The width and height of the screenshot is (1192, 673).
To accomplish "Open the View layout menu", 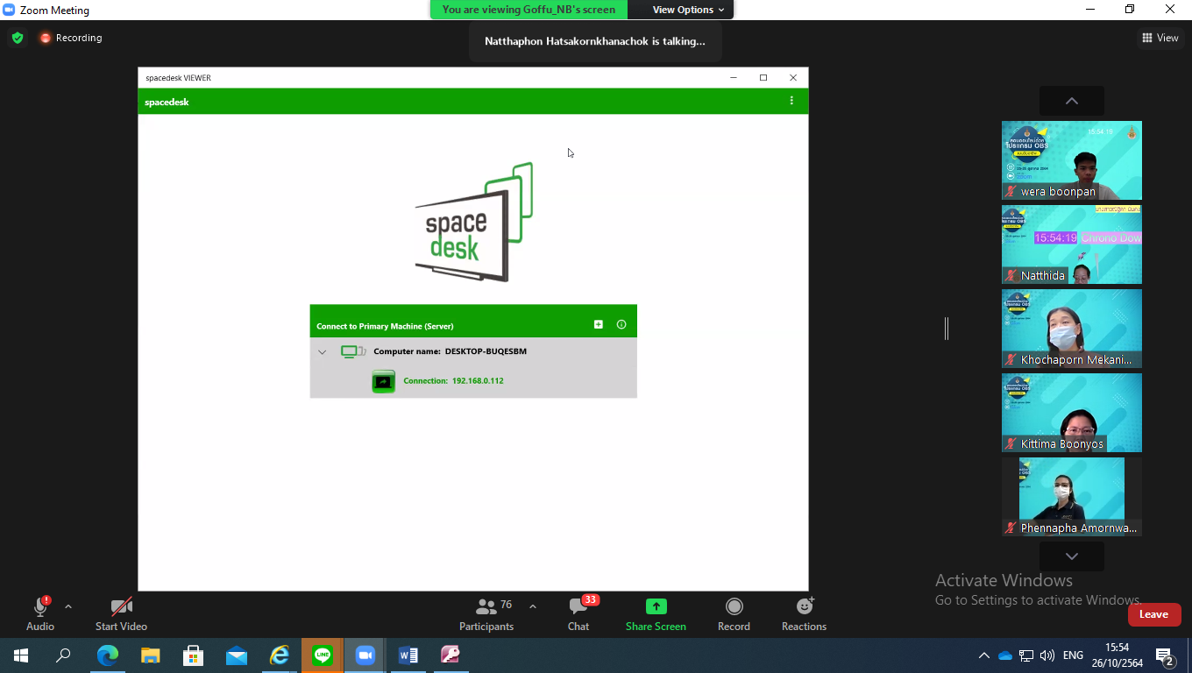I will point(1160,38).
